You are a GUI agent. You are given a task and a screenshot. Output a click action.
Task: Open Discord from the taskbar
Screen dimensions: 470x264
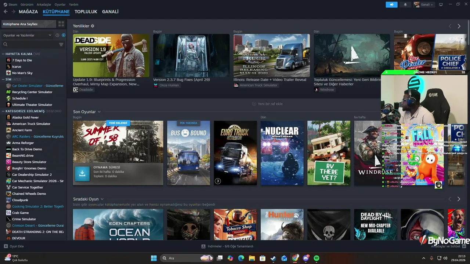click(306, 258)
